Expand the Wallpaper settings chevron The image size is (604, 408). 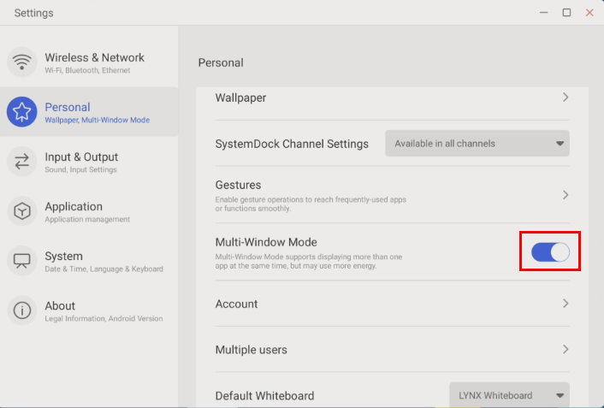coord(566,98)
